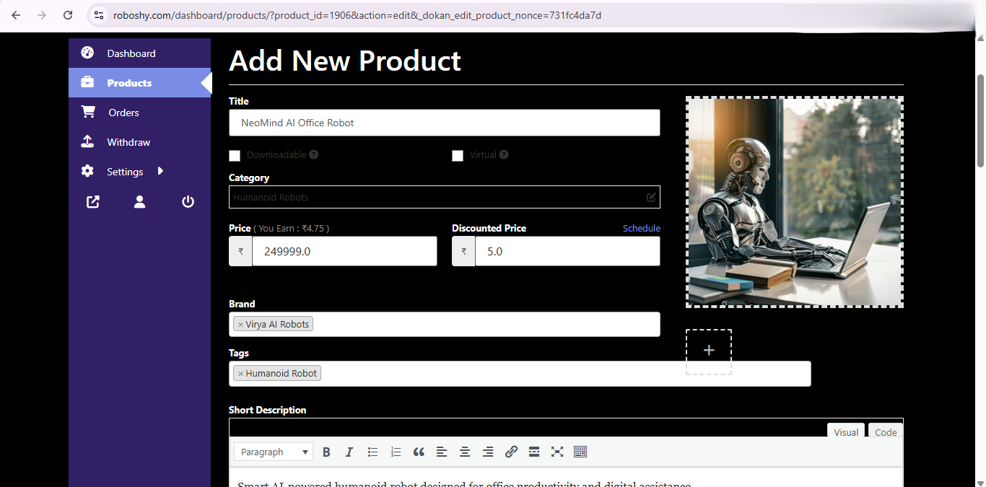Click the Bold formatting icon
This screenshot has width=986, height=487.
point(326,452)
